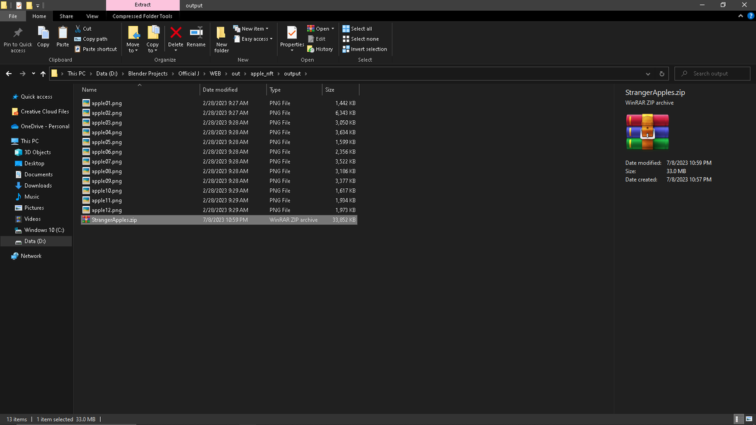
Task: Open Properties using the checkmark icon
Action: (292, 33)
